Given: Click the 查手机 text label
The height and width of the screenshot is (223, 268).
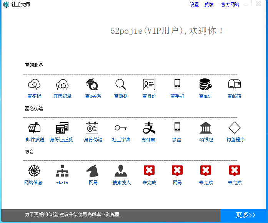Looking at the screenshot, I should click(177, 96).
